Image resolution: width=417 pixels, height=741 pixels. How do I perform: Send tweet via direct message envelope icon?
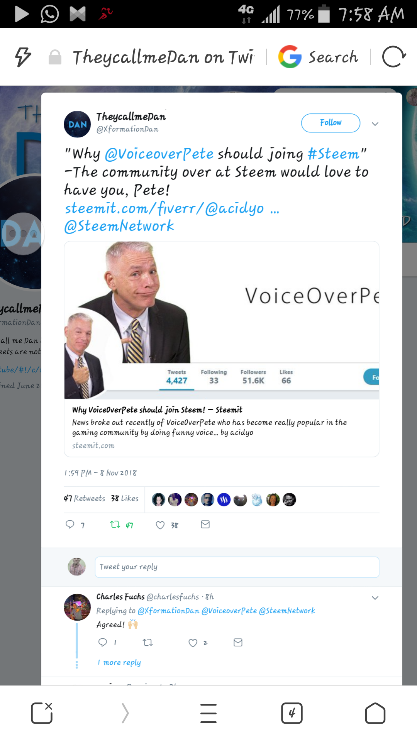coord(205,524)
